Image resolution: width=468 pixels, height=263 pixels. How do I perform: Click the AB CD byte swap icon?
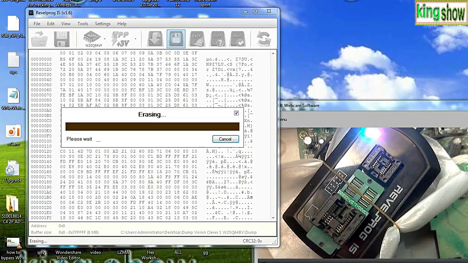pos(264,39)
